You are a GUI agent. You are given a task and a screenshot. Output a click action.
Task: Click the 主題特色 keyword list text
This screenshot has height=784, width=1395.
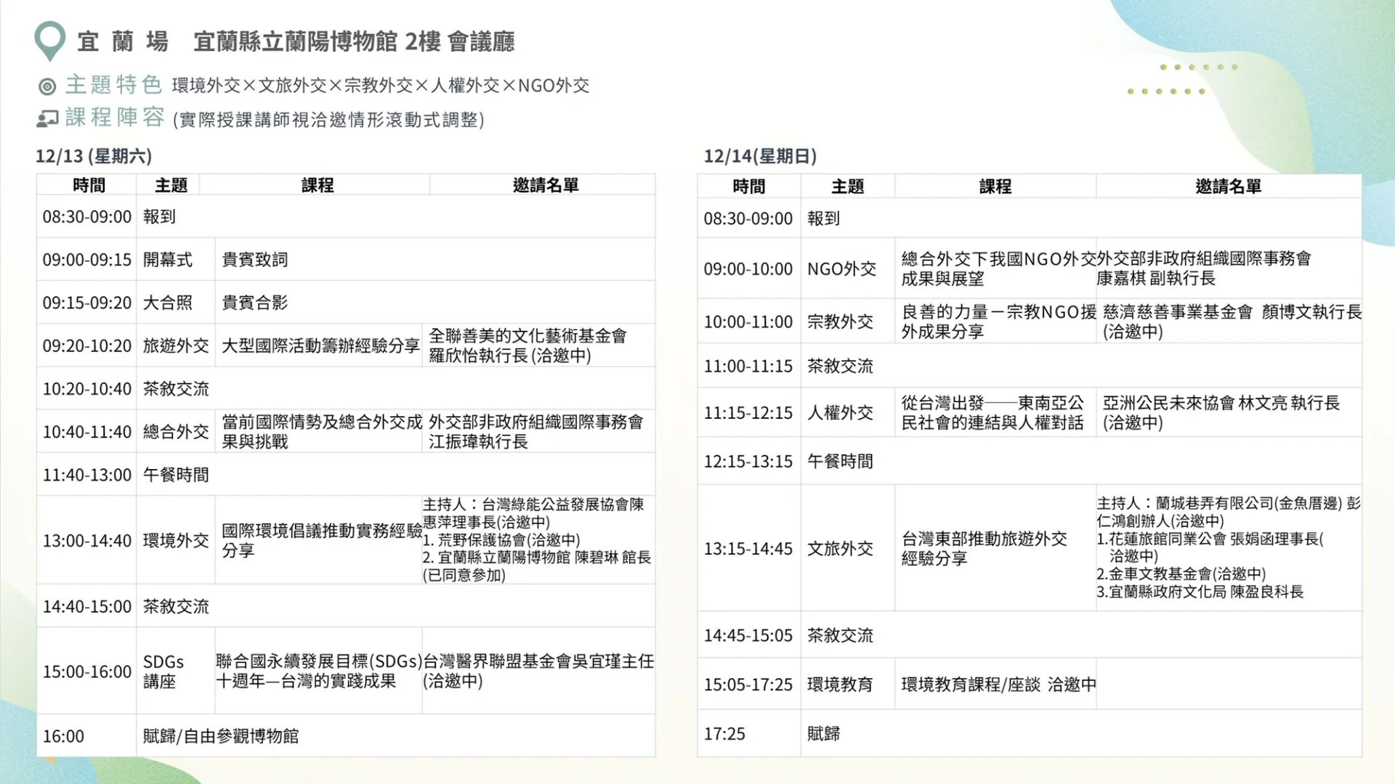point(379,85)
